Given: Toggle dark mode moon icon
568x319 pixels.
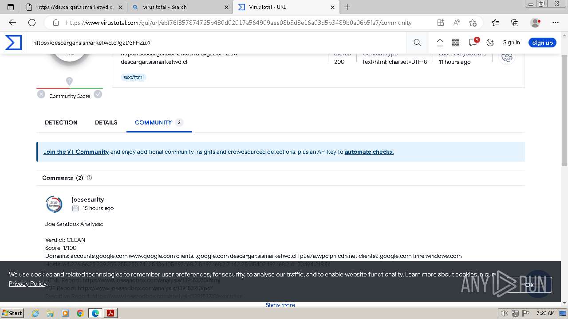Looking at the screenshot, I should 490,43.
